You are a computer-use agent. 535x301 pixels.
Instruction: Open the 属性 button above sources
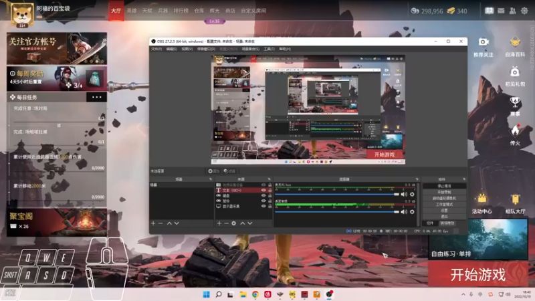(214, 171)
